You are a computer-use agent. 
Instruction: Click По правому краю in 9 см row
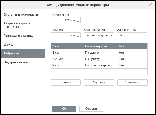coord(97,65)
